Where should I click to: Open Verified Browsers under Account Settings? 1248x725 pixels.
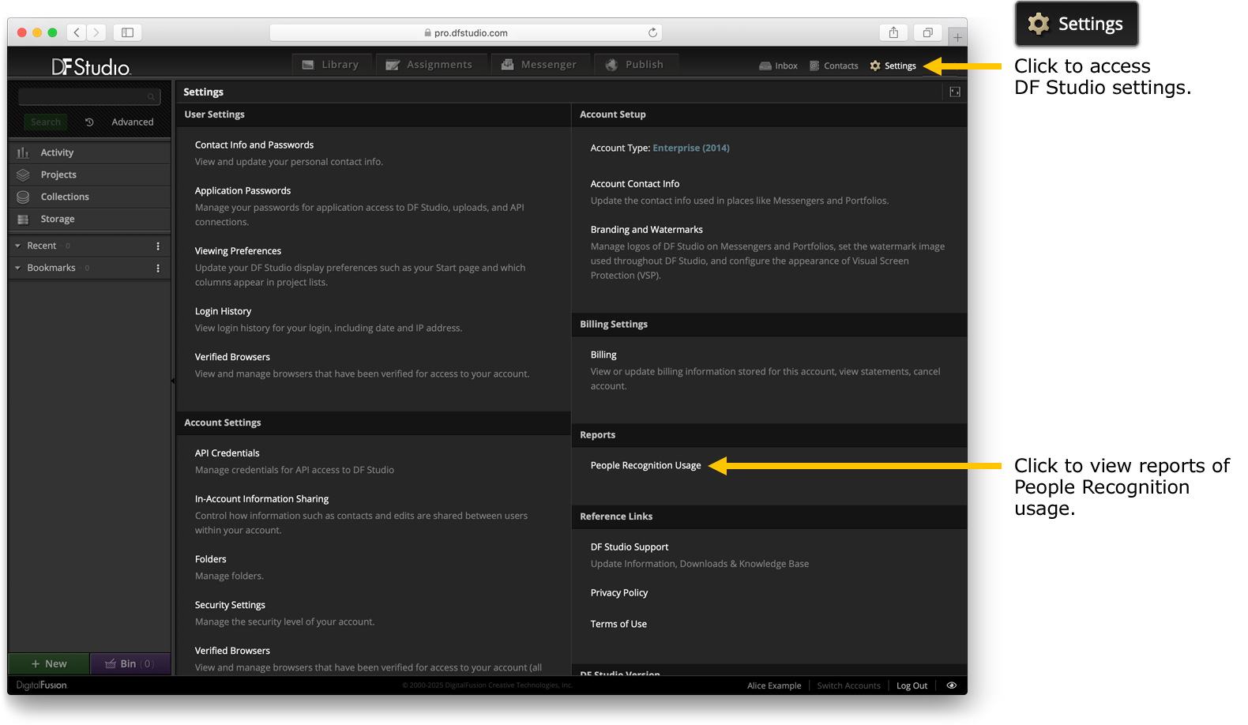coord(232,651)
